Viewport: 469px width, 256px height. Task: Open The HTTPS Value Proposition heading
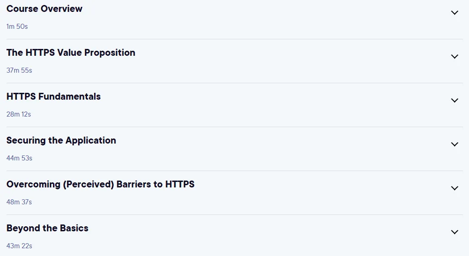(71, 53)
